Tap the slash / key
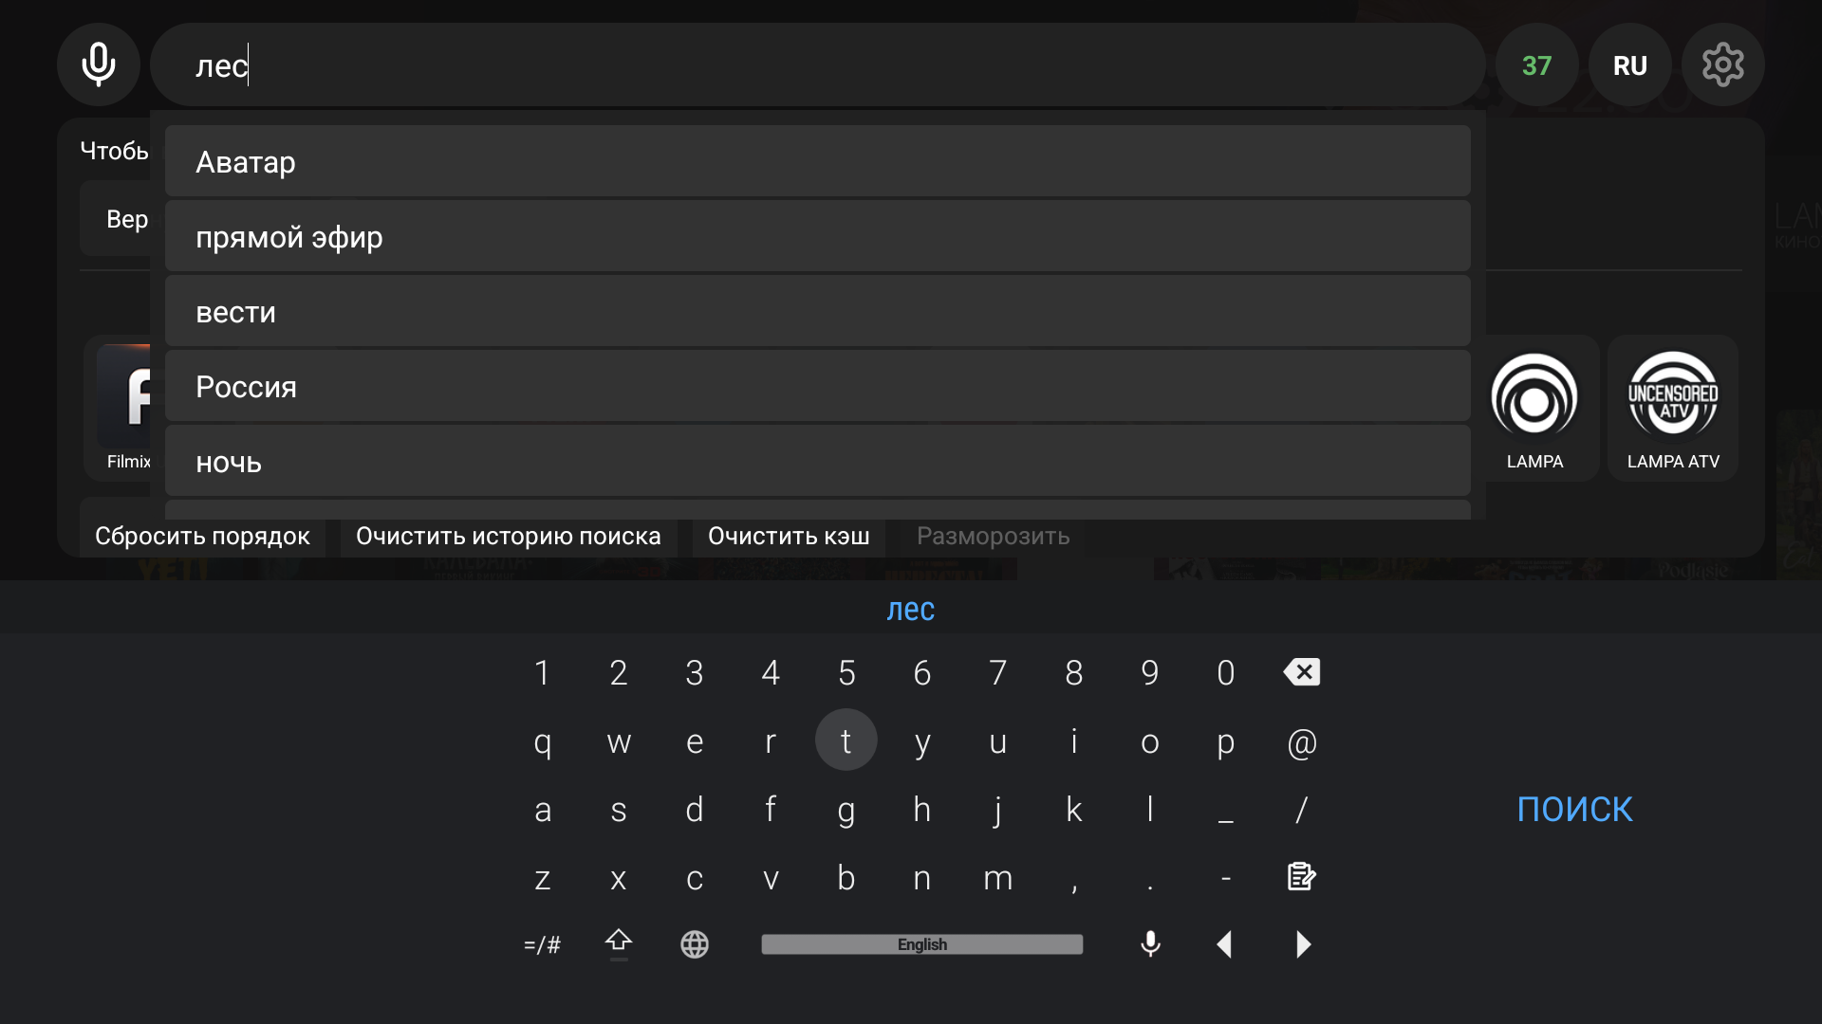The image size is (1822, 1024). coord(1302,810)
